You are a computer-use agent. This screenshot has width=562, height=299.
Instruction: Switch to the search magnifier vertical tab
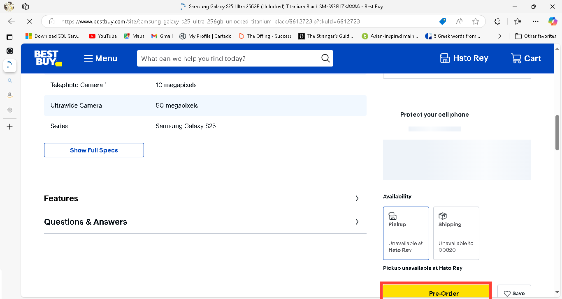click(10, 81)
